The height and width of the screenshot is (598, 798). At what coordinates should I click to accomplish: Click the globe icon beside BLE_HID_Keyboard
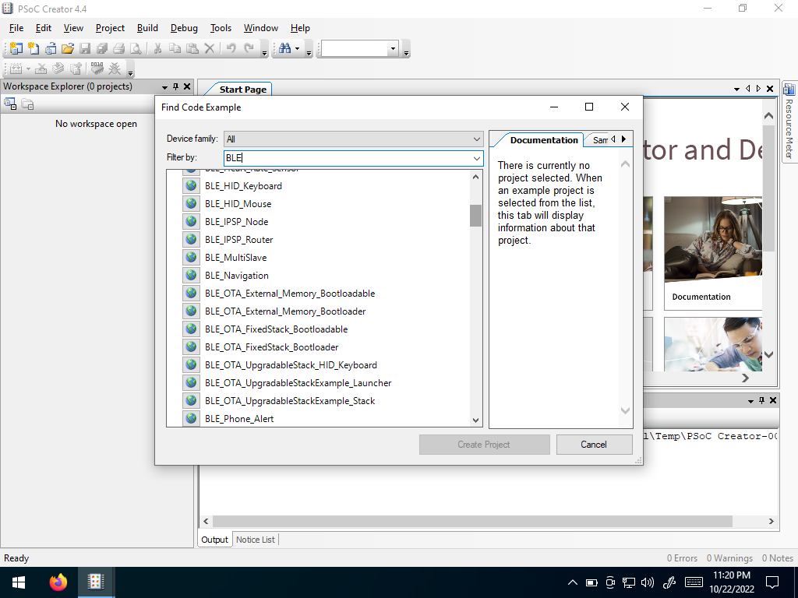coord(192,185)
